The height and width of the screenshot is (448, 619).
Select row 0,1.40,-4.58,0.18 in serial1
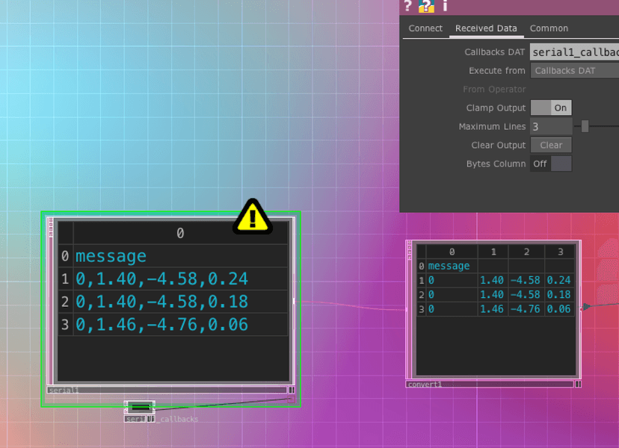(180, 302)
